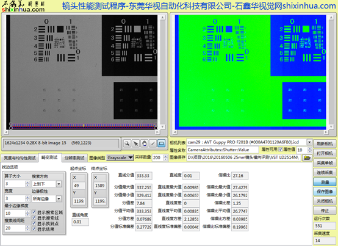
Task: Click scroll-left arrow of right green image viewer
Action: [x=175, y=132]
